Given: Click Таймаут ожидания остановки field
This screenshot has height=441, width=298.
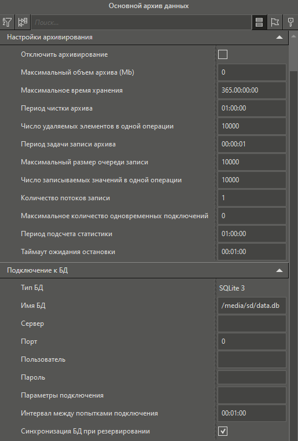Looking at the screenshot, I should click(252, 252).
